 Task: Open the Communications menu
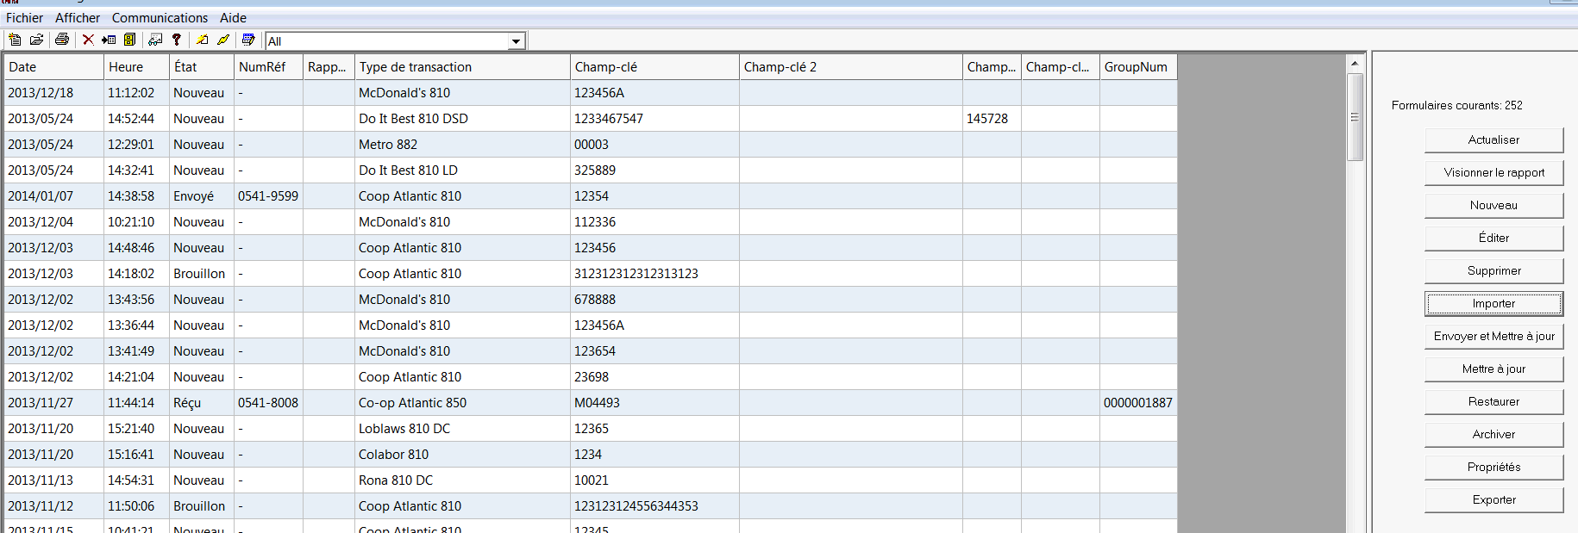160,17
